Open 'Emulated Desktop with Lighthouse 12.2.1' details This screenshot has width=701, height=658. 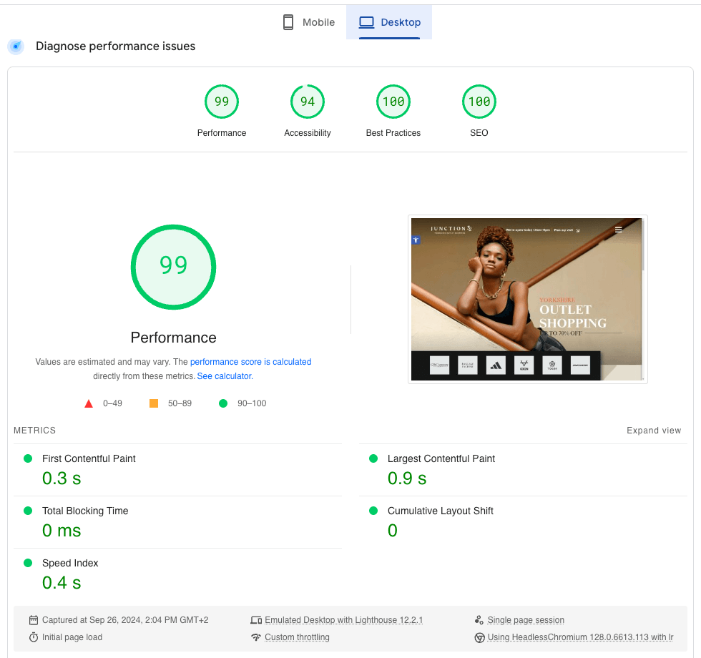tap(343, 620)
